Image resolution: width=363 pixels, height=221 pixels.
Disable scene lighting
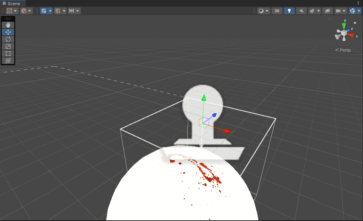pyautogui.click(x=289, y=10)
